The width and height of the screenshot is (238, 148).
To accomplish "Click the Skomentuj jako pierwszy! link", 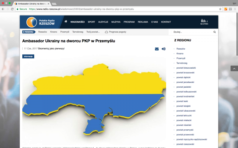I will point(51,49).
